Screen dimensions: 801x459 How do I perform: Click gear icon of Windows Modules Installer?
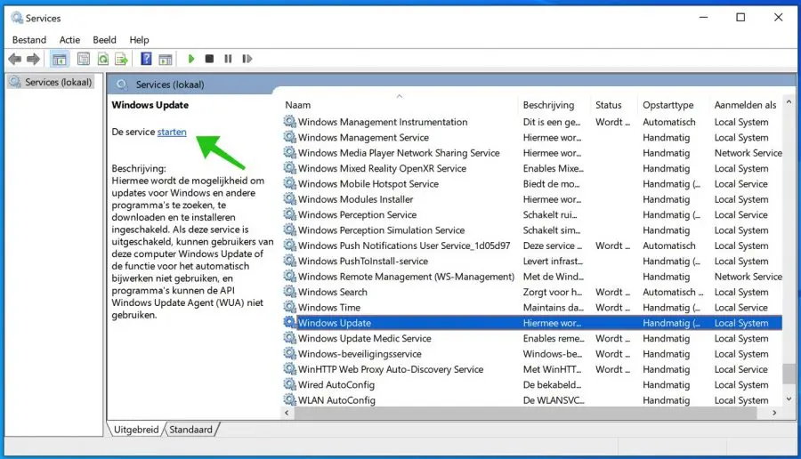[x=289, y=198]
